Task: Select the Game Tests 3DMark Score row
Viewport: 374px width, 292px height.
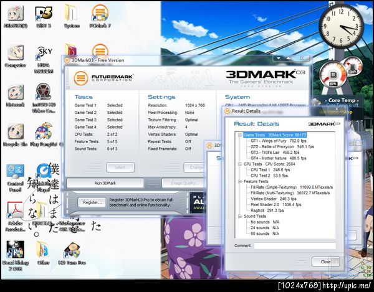Action: point(275,135)
